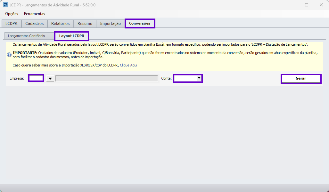
Task: Switch to the LCDPR main tab
Action: pos(11,24)
